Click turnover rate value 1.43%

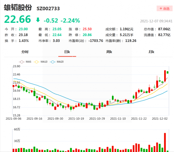tap(24, 41)
